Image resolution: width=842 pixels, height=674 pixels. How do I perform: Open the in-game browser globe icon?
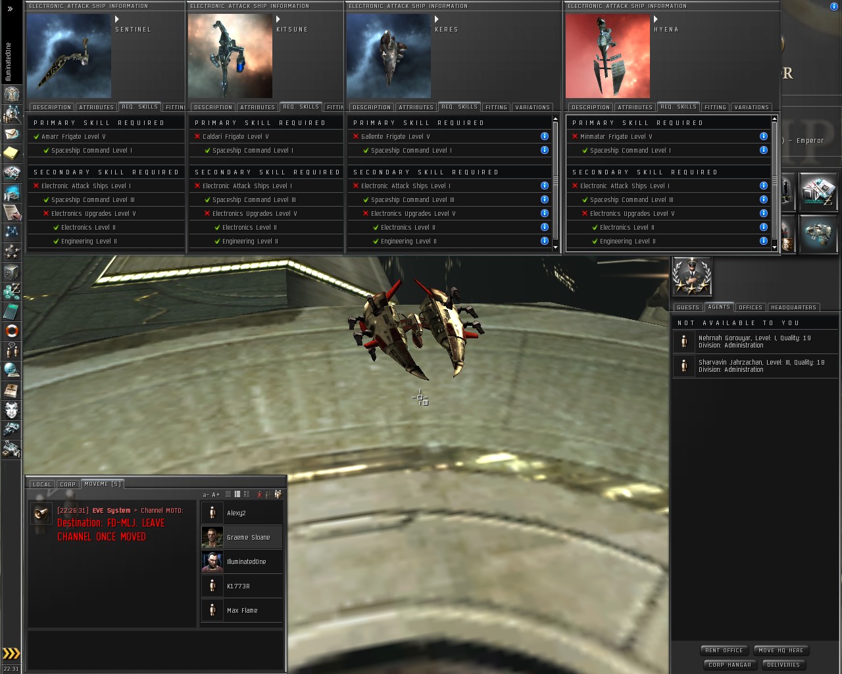click(x=11, y=370)
